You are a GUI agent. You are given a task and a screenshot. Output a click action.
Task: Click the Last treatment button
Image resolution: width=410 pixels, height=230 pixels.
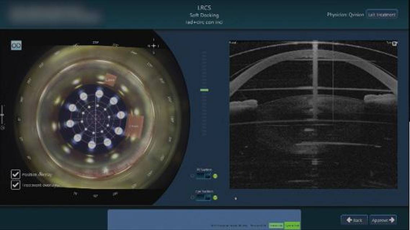(382, 15)
